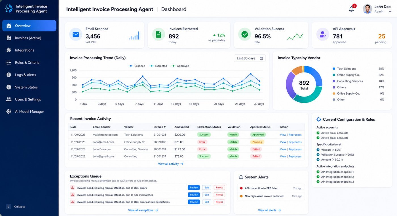397x216 pixels.
Task: Click John Doe's profile avatar
Action: 367,9
